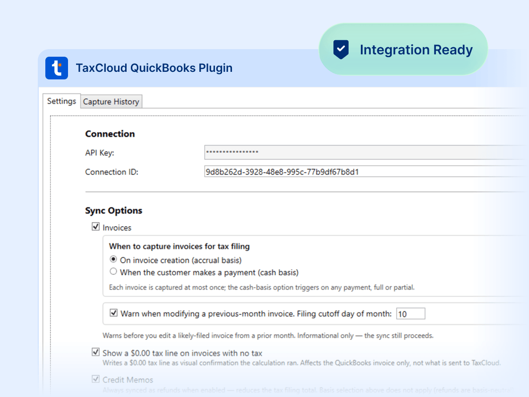The image size is (529, 397).
Task: Click the 'API Key:' label
Action: tap(100, 153)
